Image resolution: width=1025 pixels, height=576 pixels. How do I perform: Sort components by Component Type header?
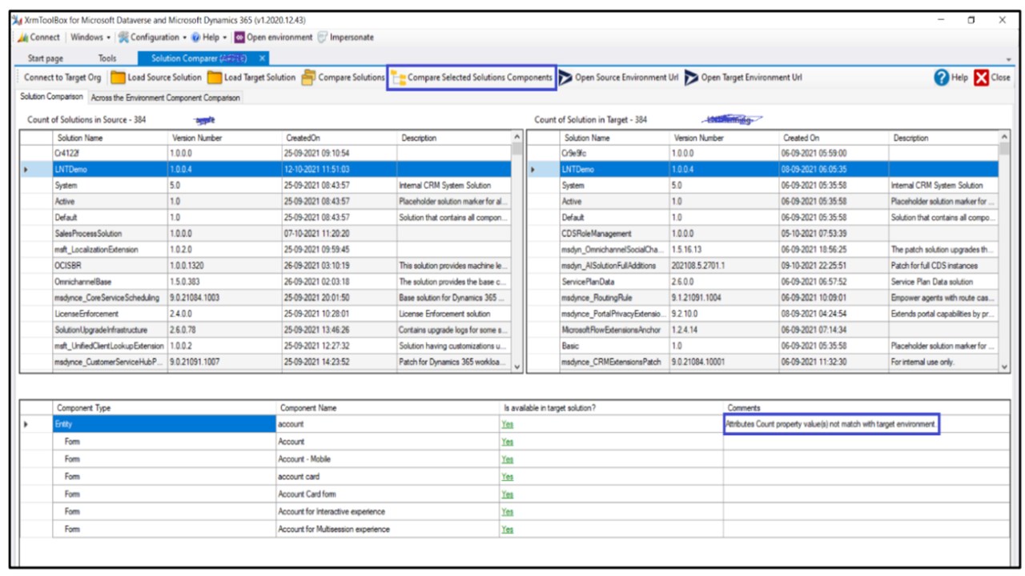click(163, 408)
